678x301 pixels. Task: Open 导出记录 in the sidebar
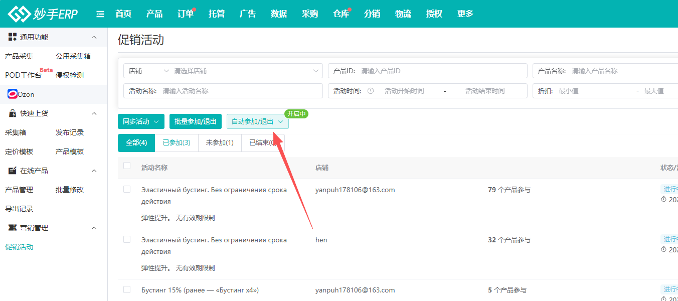[19, 209]
